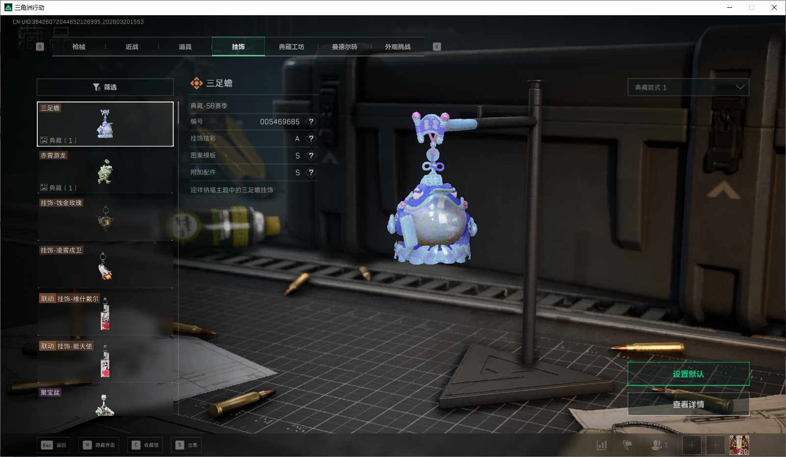Go to the 道具 tab
The height and width of the screenshot is (457, 786).
pyautogui.click(x=185, y=47)
